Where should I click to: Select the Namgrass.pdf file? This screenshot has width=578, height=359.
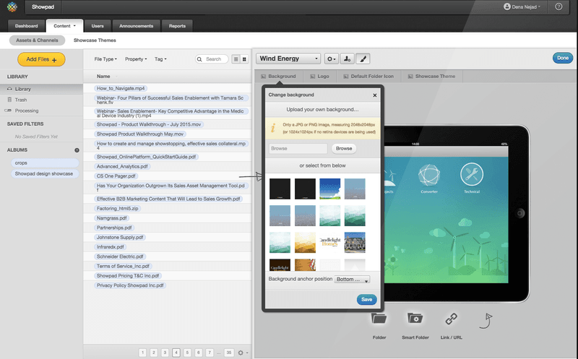[112, 218]
